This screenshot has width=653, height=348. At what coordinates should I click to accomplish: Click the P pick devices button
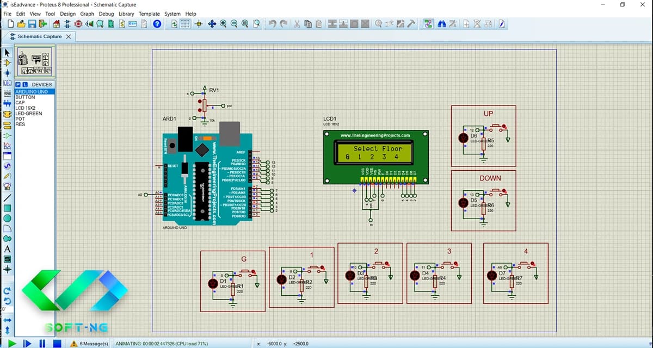(19, 85)
